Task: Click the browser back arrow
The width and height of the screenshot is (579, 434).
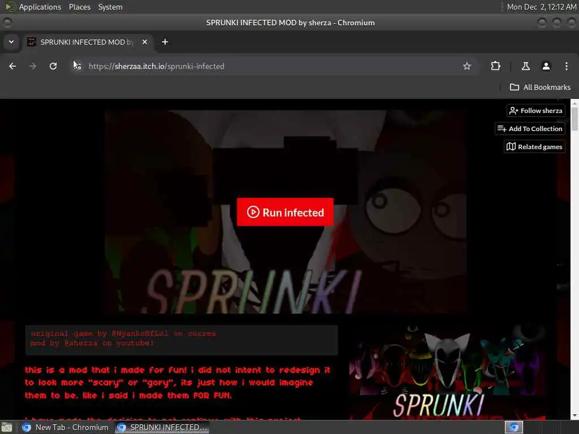Action: 12,66
